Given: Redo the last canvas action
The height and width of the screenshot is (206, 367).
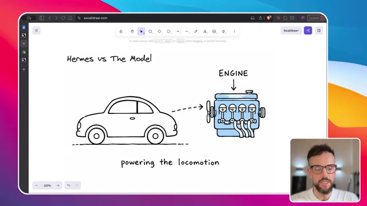Looking at the screenshot, I should (x=77, y=185).
